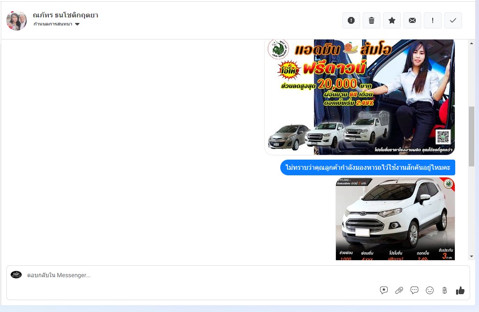Click the contact name ณภัทร ธนโชติกฤตยา
Screen dimensions: 479x312
[65, 15]
